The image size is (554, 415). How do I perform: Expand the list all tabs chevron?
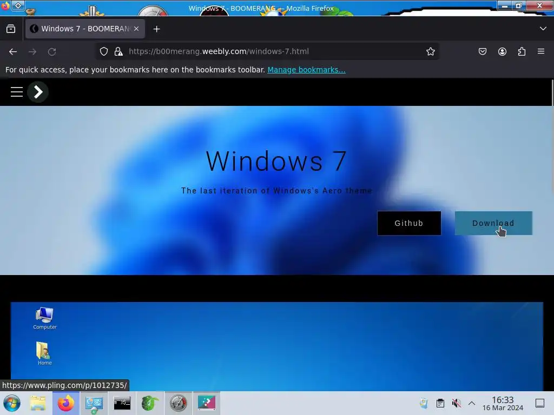pyautogui.click(x=543, y=29)
